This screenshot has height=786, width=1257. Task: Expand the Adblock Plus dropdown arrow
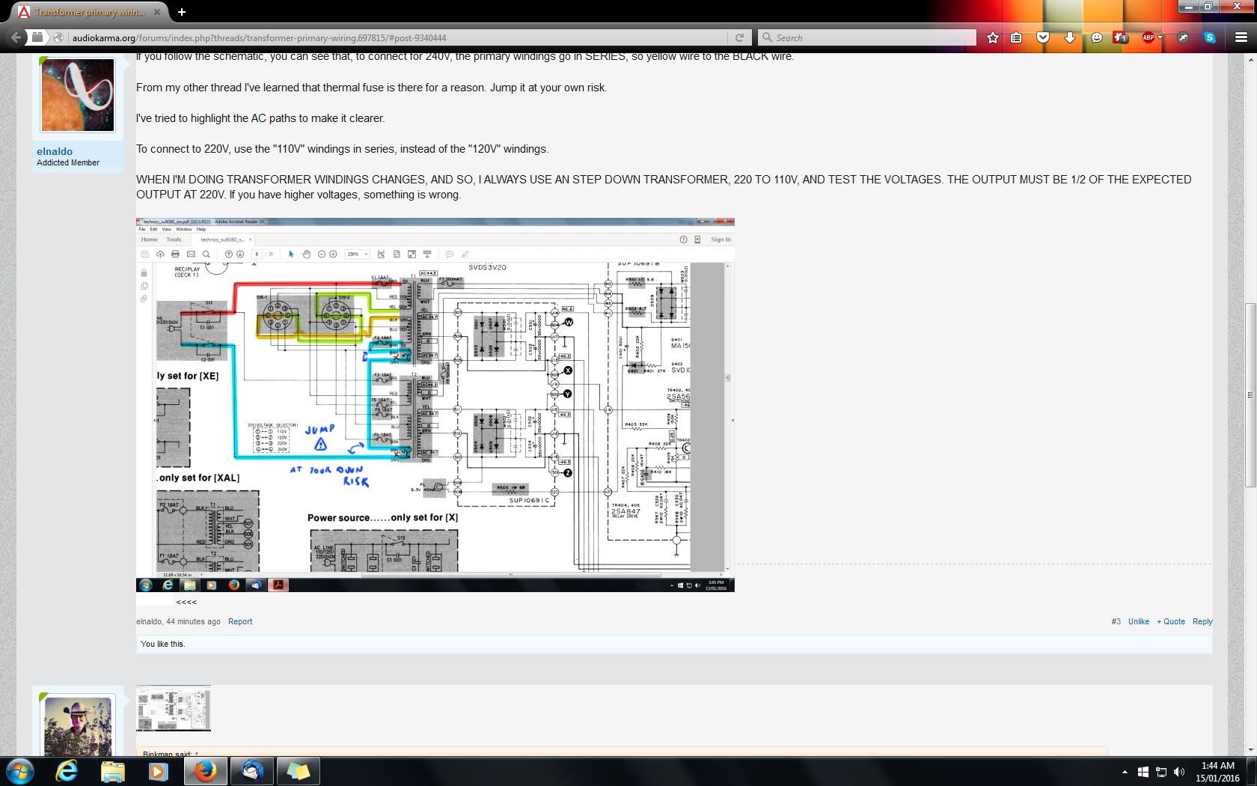click(1160, 37)
